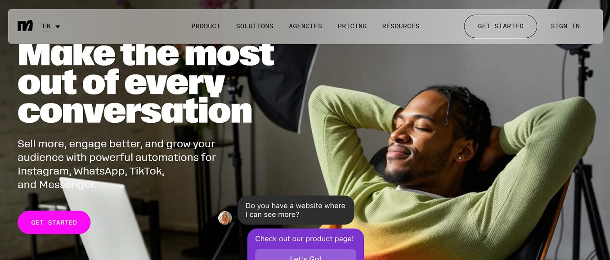Click the 'Make the most out of every conversation' headline
This screenshot has height=260, width=610.
click(x=146, y=83)
